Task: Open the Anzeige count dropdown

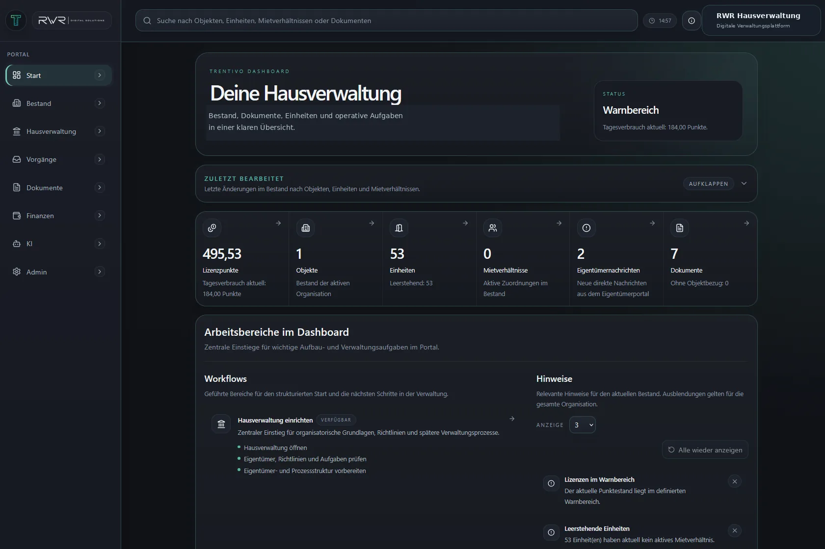Action: [583, 425]
